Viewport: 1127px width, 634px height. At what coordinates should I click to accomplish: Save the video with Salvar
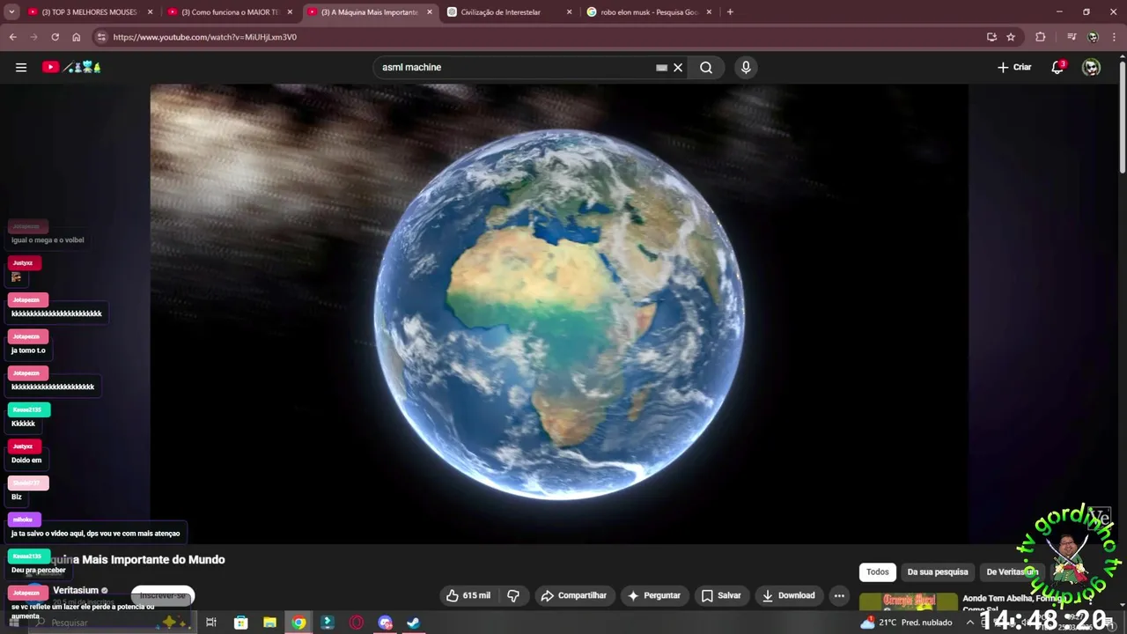[x=721, y=595]
